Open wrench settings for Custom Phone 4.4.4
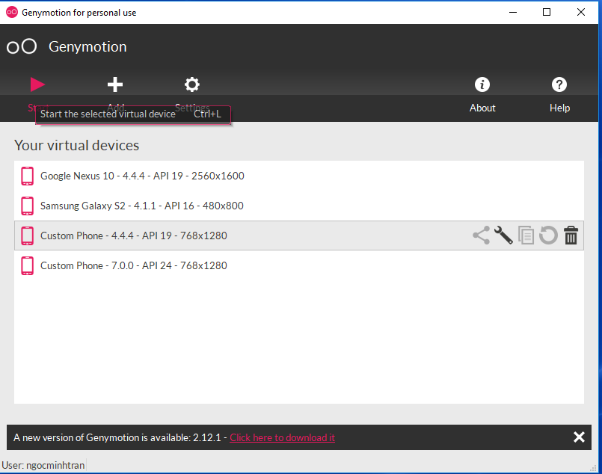This screenshot has height=474, width=602. pos(503,236)
